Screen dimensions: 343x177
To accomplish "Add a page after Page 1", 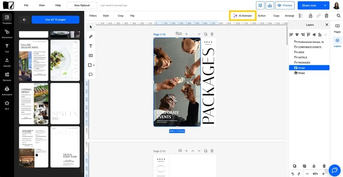I will coord(186,34).
